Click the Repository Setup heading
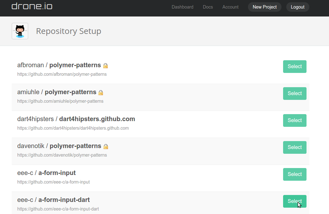This screenshot has height=214, width=329. [69, 31]
